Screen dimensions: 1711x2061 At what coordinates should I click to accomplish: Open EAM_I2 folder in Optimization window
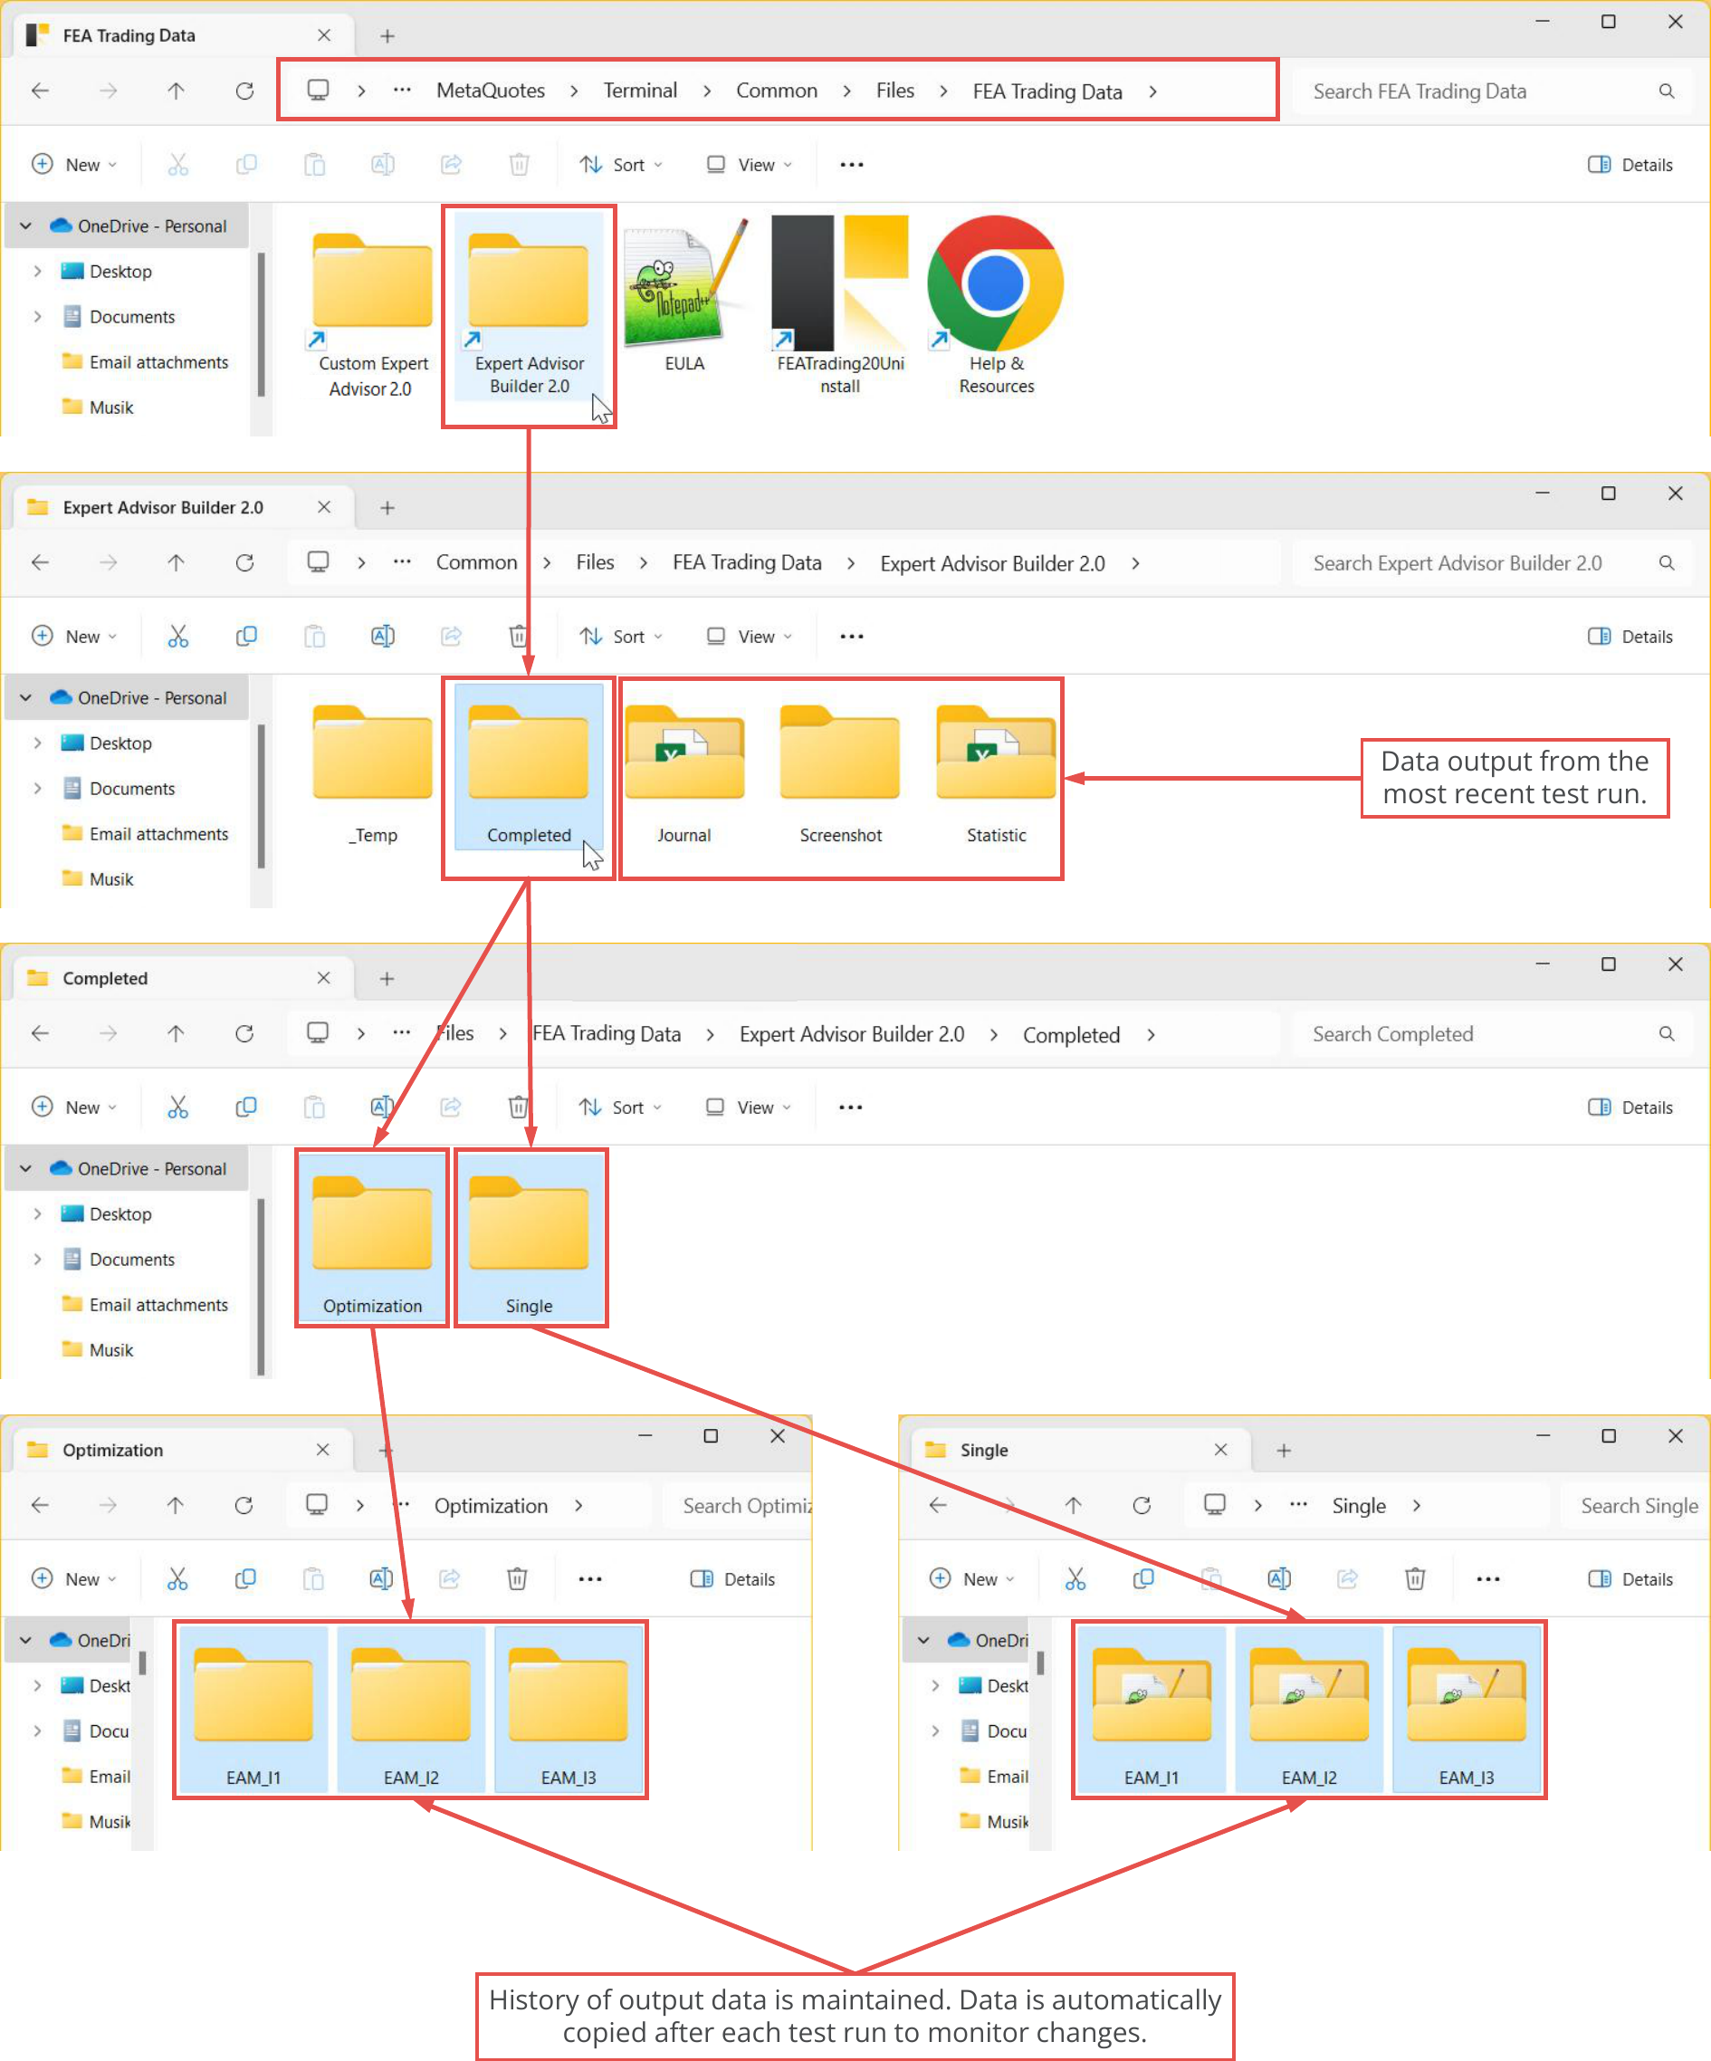tap(411, 1711)
